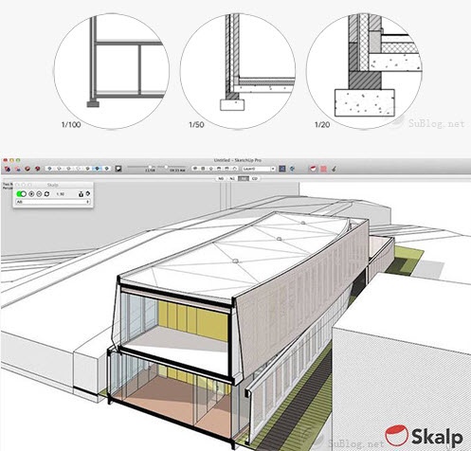Click the paint brush toolbar icon
The height and width of the screenshot is (451, 471).
(334, 169)
